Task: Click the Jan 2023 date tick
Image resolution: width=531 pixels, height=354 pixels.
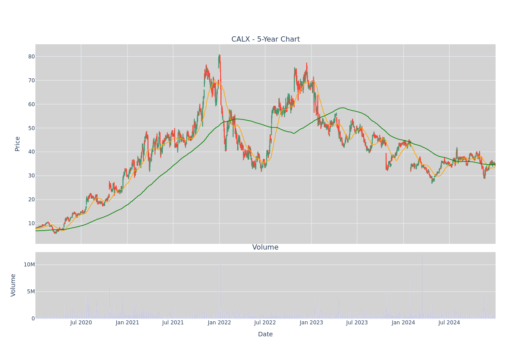Action: (x=312, y=323)
